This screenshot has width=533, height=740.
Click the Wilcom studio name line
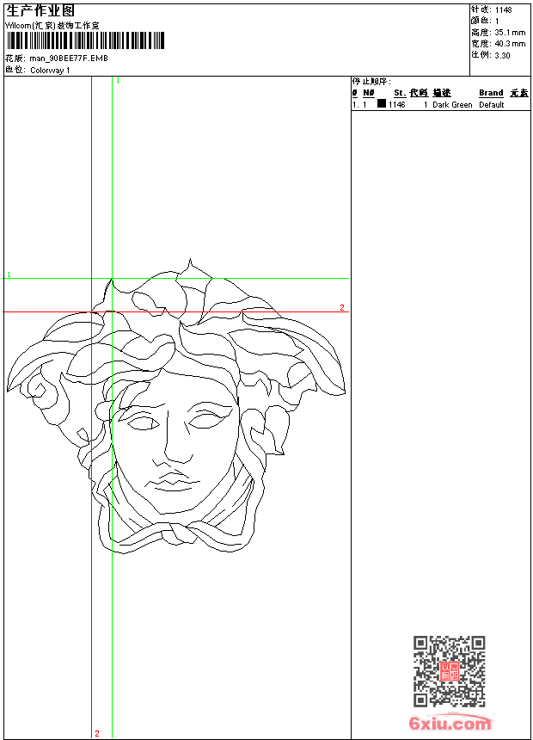pyautogui.click(x=52, y=26)
